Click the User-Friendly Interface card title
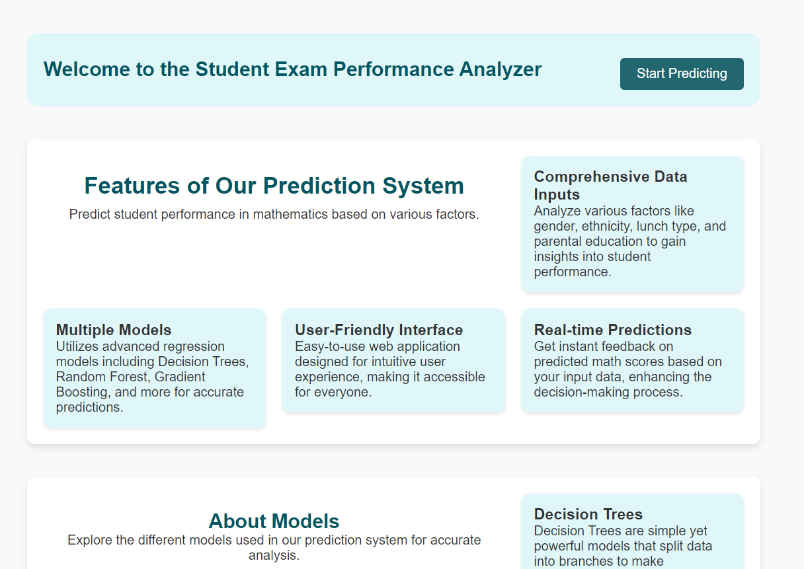Viewport: 804px width, 569px height. 379,330
